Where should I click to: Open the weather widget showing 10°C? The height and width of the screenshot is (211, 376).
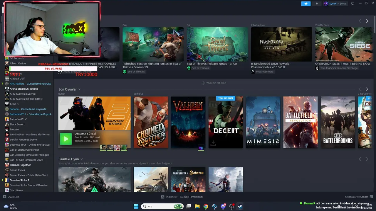10,206
